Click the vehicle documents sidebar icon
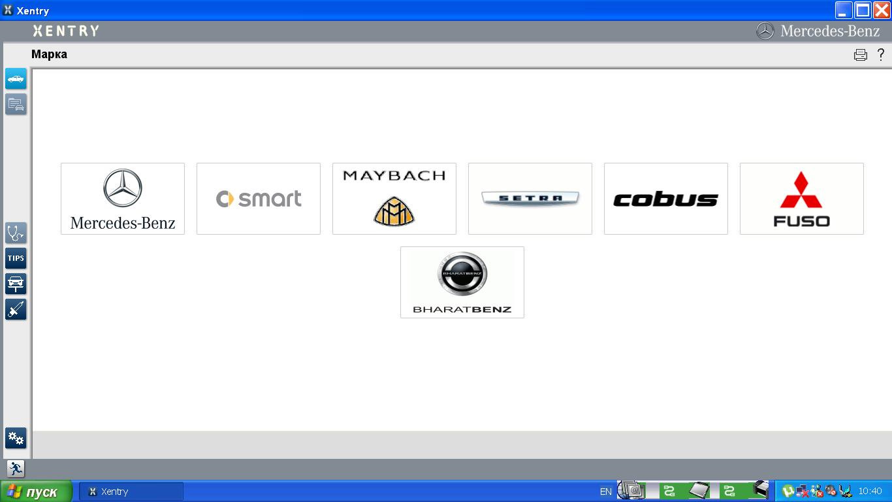The width and height of the screenshot is (892, 502). pyautogui.click(x=16, y=104)
